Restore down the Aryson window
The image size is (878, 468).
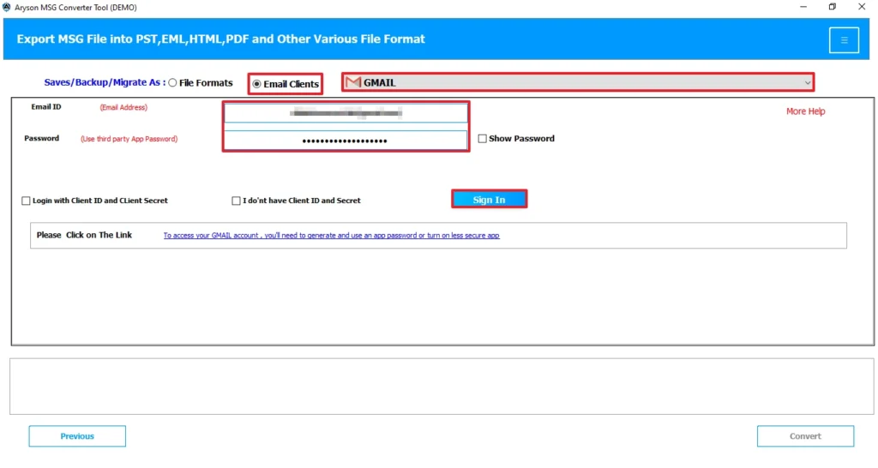[x=832, y=7]
